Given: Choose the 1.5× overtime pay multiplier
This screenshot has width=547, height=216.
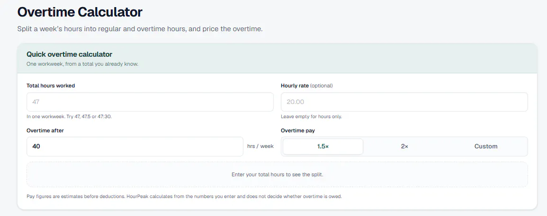Looking at the screenshot, I should tap(323, 147).
